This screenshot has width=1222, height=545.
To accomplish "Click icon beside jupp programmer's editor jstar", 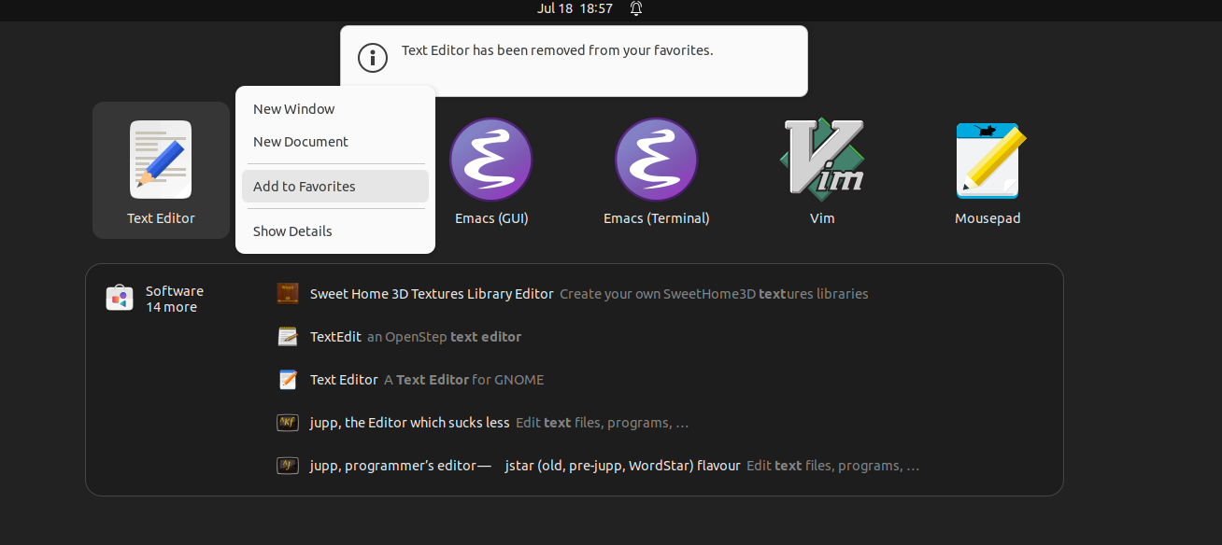I will point(288,465).
